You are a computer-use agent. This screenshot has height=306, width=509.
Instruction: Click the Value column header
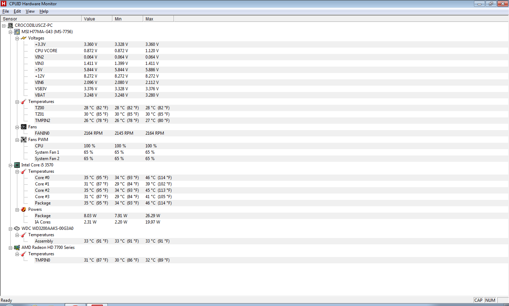coord(97,19)
